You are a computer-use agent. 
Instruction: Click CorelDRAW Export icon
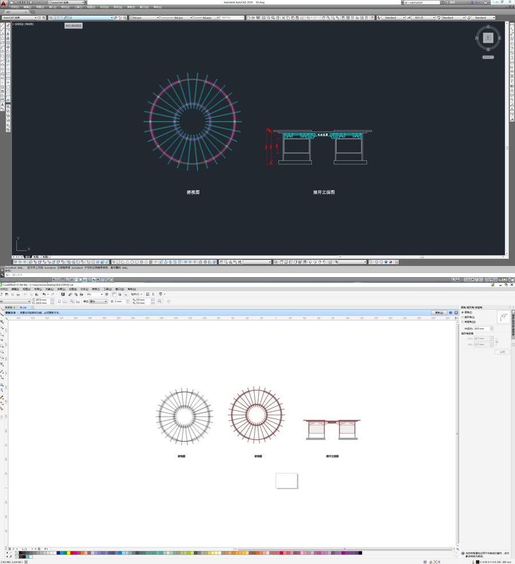tap(76, 294)
